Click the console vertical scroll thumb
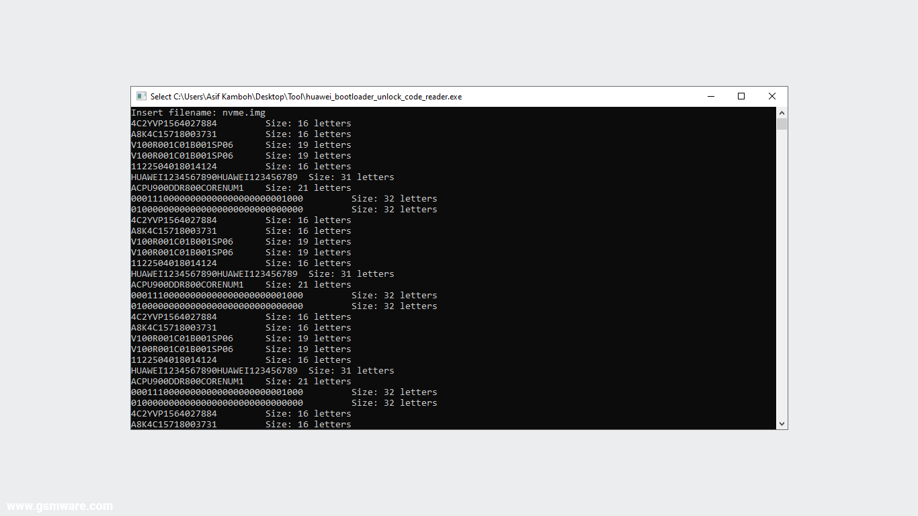 782,124
